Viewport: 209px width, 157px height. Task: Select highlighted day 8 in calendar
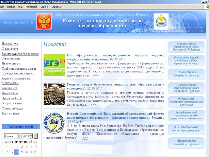(x=16, y=152)
